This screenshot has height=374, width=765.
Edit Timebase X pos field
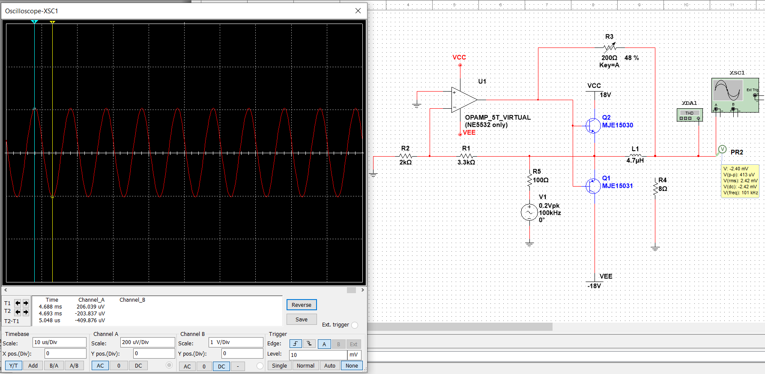tap(66, 353)
